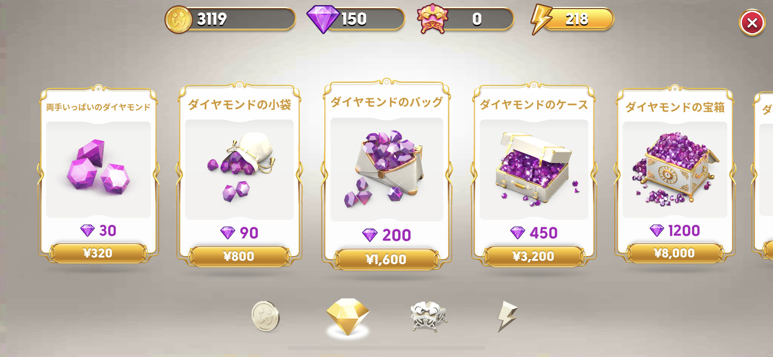The width and height of the screenshot is (773, 357).
Task: Tap the gold coin balance icon
Action: [179, 20]
